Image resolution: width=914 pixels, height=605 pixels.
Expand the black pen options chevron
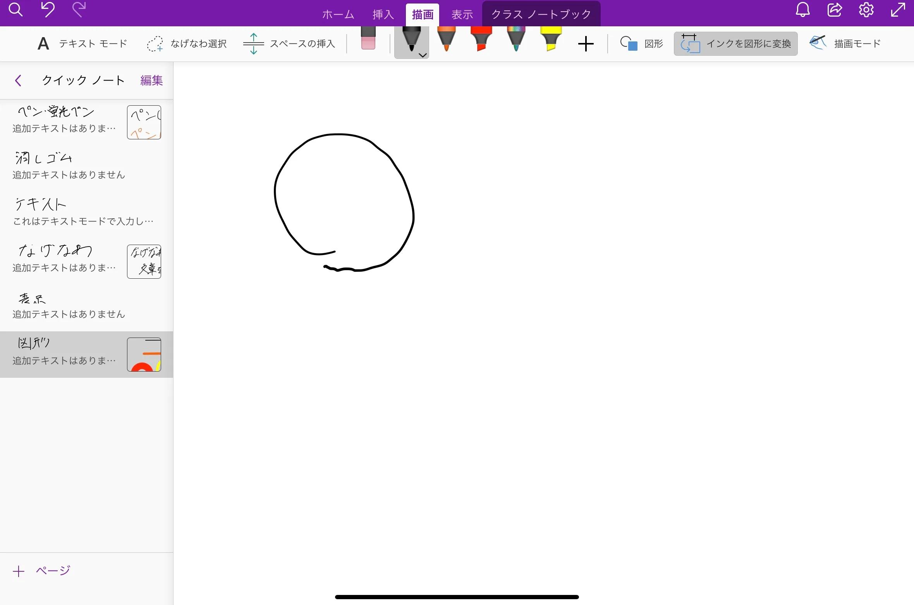(x=422, y=55)
